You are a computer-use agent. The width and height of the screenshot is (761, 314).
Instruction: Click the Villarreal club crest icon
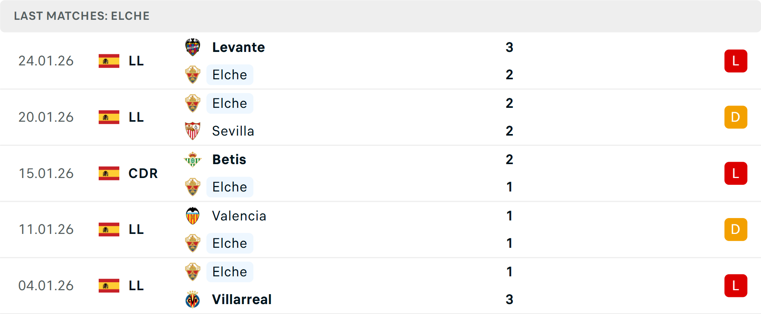pyautogui.click(x=193, y=299)
